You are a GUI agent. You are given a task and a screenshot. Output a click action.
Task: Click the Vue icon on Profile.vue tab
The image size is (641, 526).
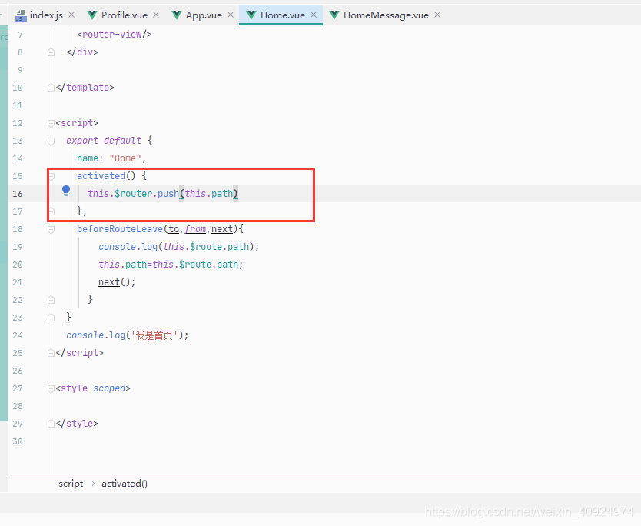[x=92, y=15]
